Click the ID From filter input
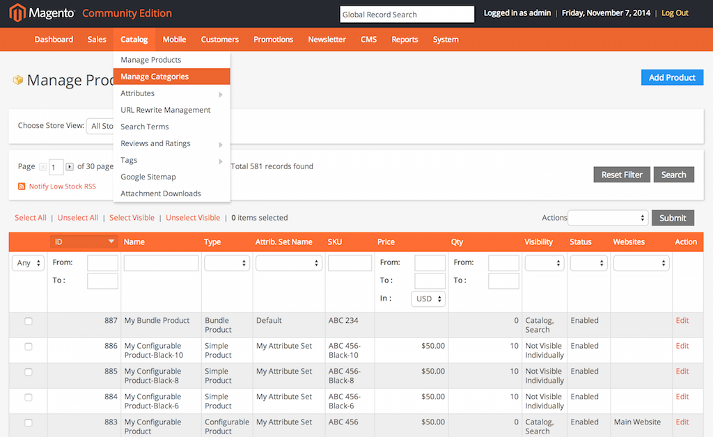The width and height of the screenshot is (713, 437). (102, 262)
